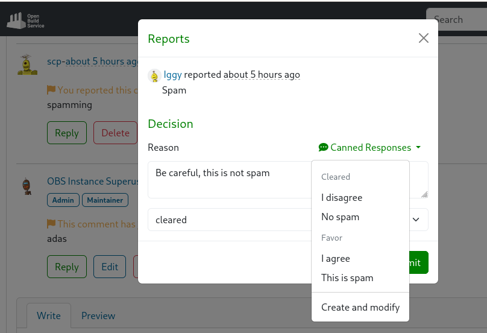Toggle the Canned Responses dropdown
487x333 pixels.
369,147
